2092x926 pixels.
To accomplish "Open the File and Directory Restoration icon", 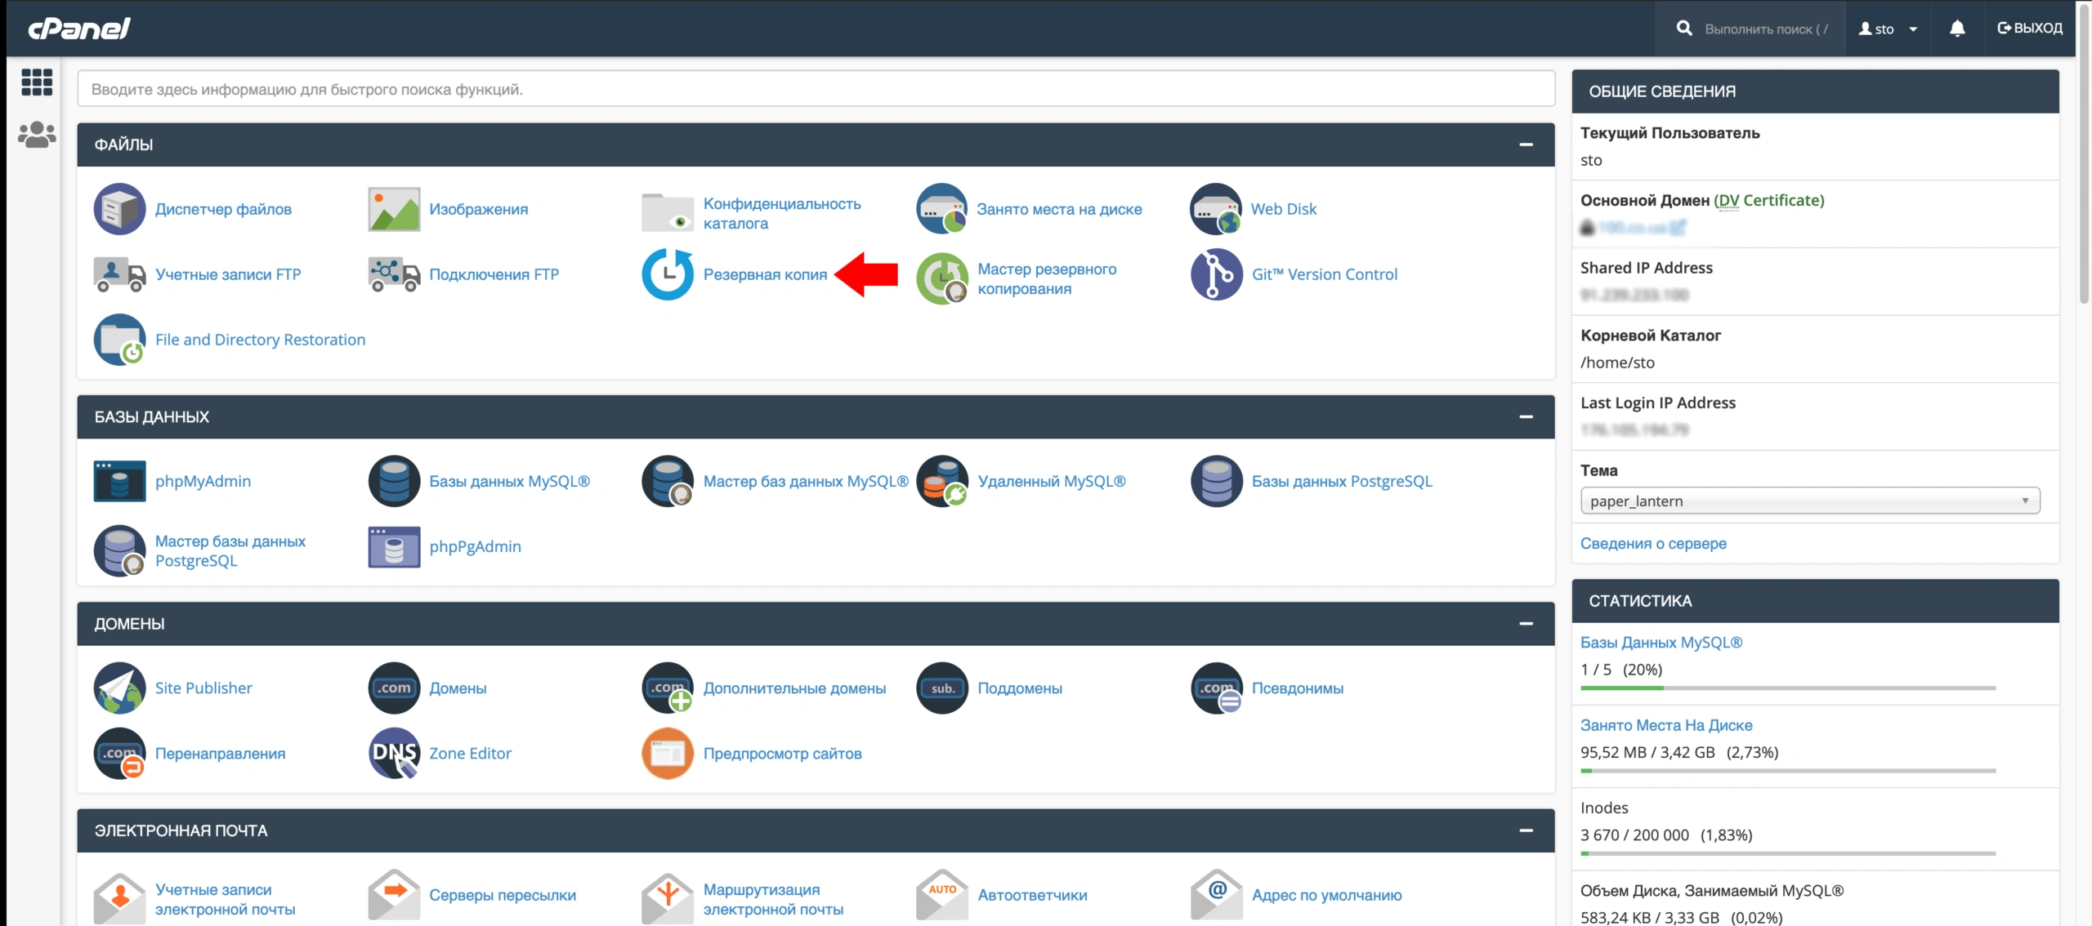I will 119,340.
